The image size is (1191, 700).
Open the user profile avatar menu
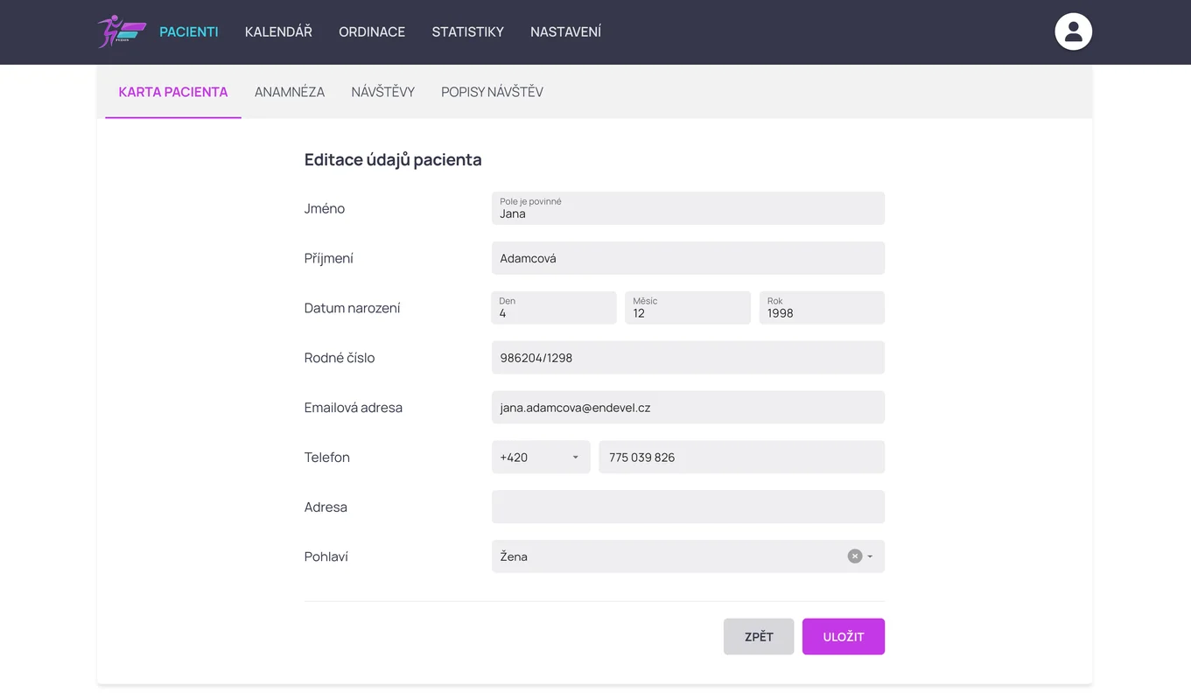[x=1073, y=31]
